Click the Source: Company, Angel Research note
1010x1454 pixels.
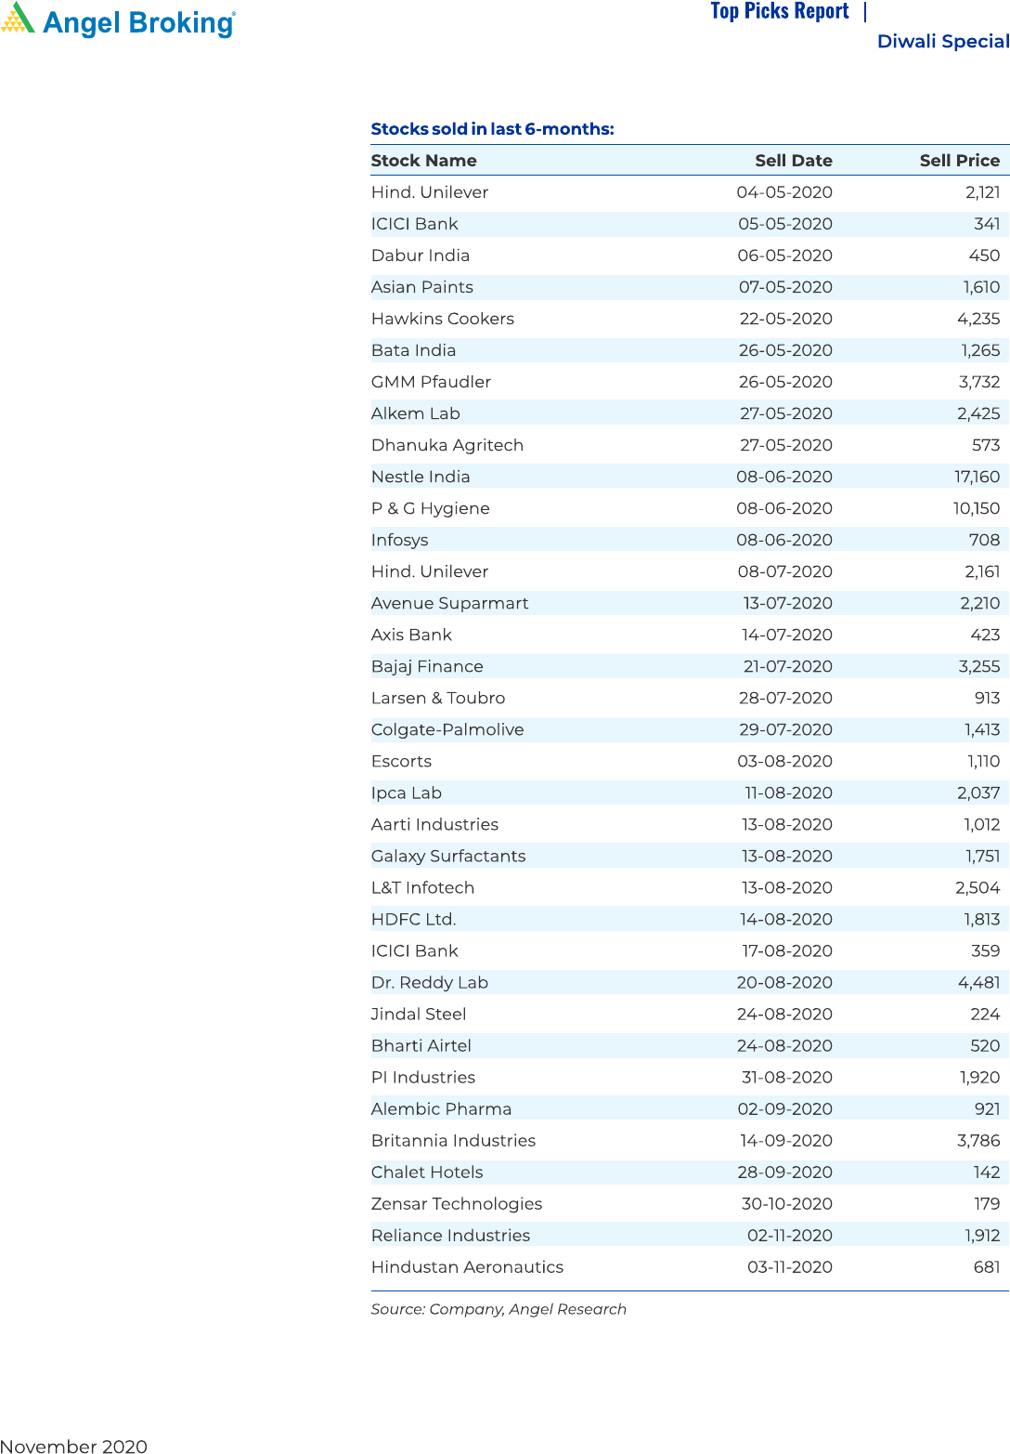pyautogui.click(x=499, y=1309)
